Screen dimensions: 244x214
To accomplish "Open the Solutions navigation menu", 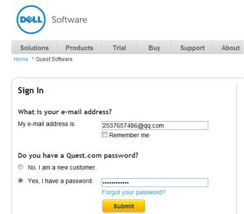I will (x=34, y=47).
